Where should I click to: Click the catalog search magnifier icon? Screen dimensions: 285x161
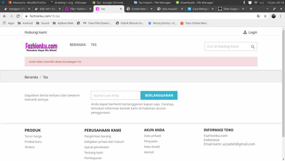pos(253,47)
